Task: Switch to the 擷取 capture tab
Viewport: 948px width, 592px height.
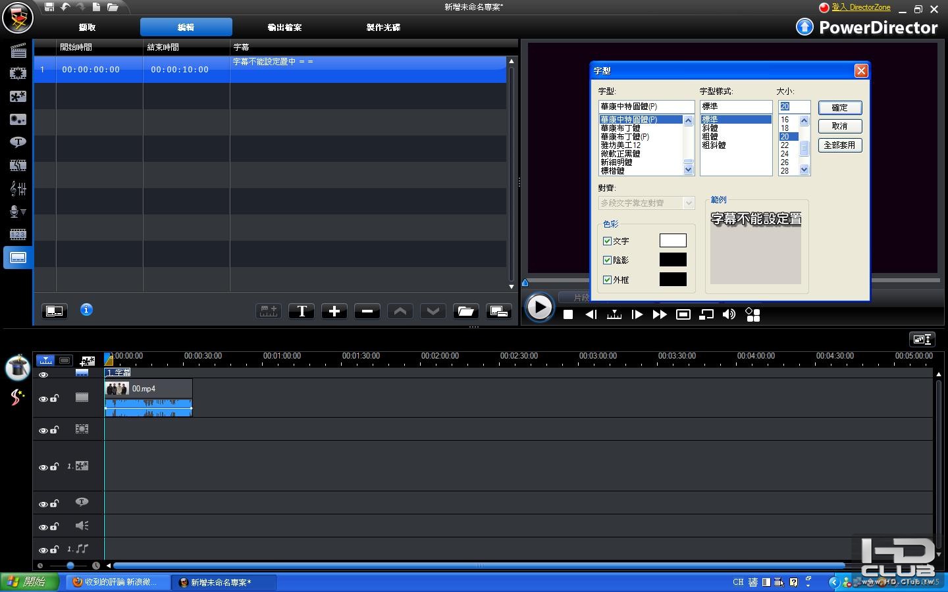Action: [87, 27]
